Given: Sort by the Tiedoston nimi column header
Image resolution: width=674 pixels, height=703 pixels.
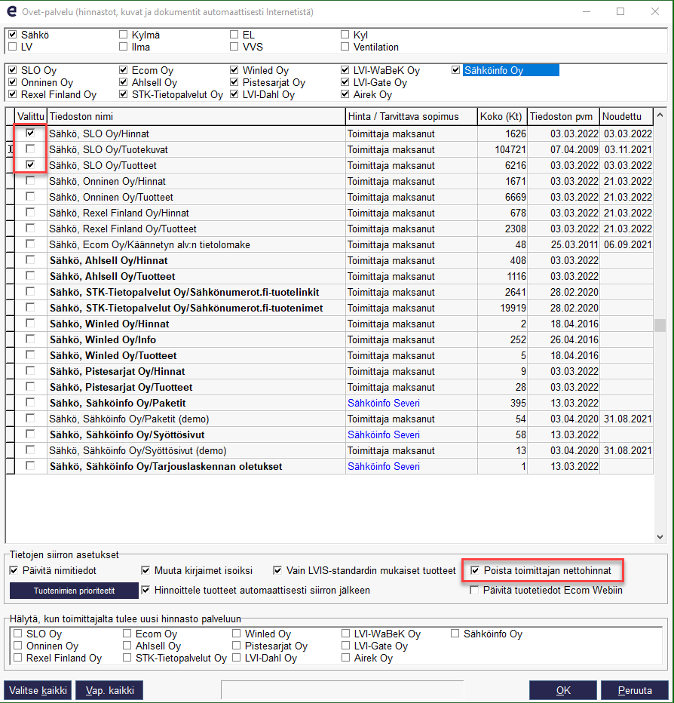Looking at the screenshot, I should [x=196, y=117].
